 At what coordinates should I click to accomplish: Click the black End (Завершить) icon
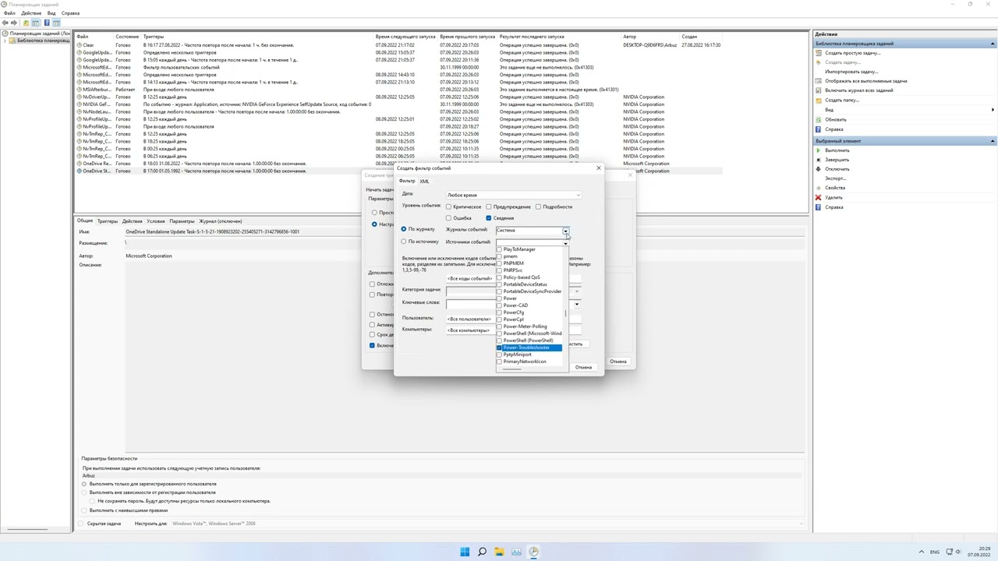coord(819,160)
